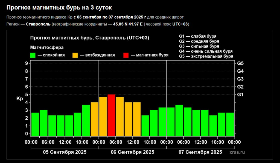Select the red magnetic storm bar
The height and width of the screenshot is (163, 280).
[111, 115]
